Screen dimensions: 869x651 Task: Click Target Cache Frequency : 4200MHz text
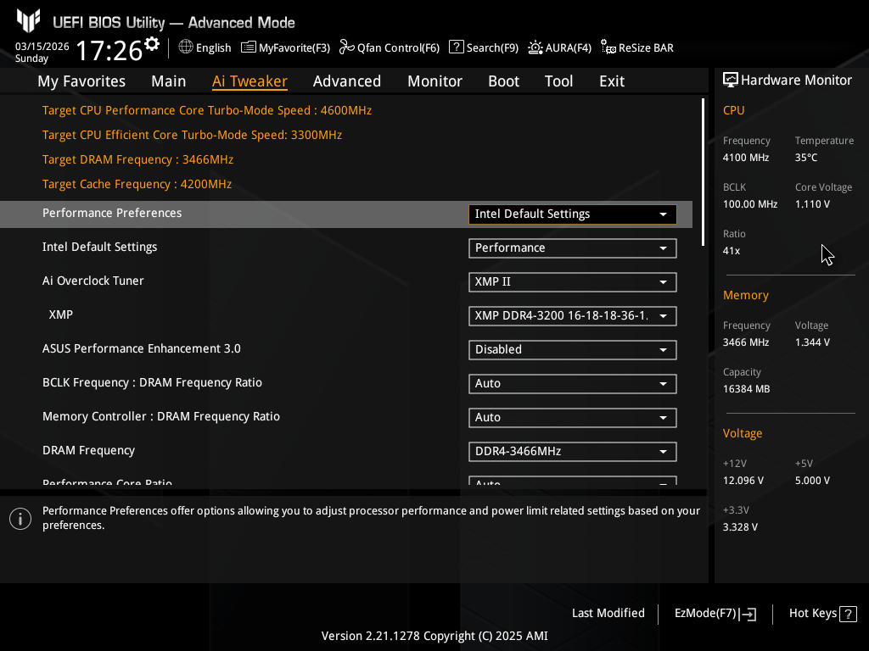137,184
